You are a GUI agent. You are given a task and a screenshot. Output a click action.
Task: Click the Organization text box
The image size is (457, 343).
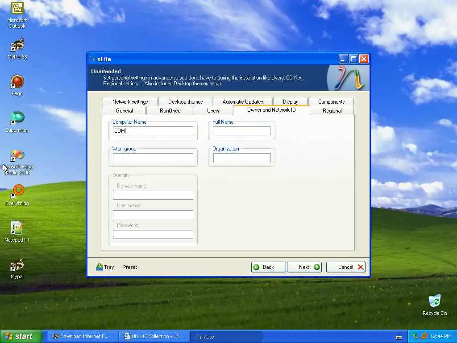242,158
